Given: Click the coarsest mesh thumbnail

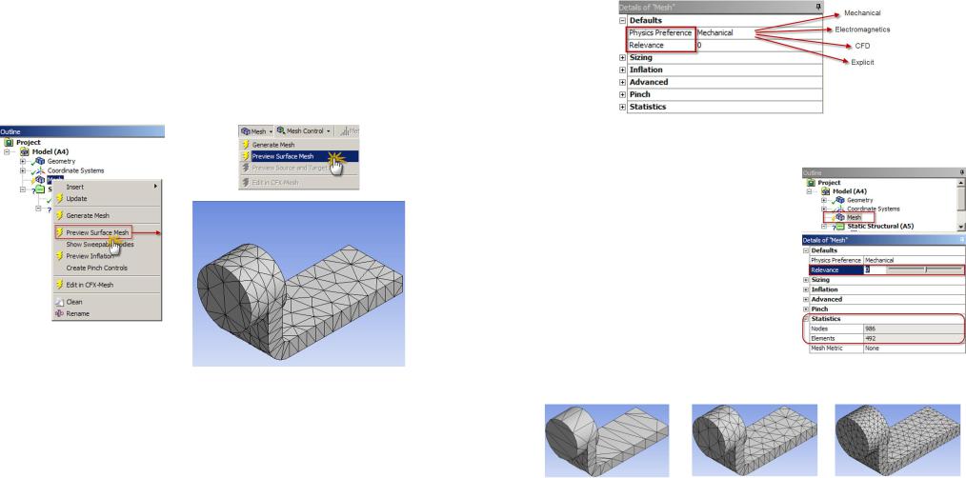Looking at the screenshot, I should 607,441.
